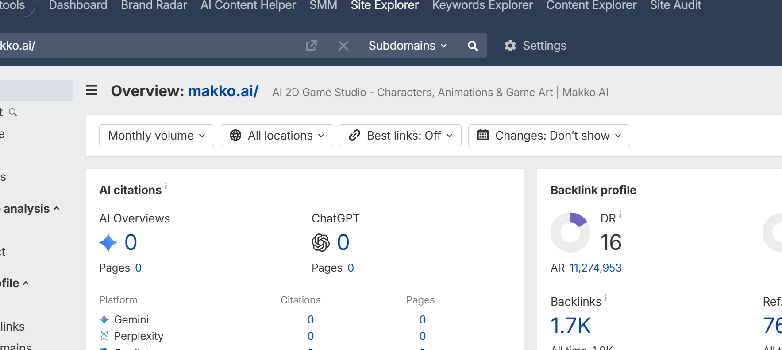Image resolution: width=782 pixels, height=350 pixels.
Task: Click the Pages column header
Action: pyautogui.click(x=420, y=300)
